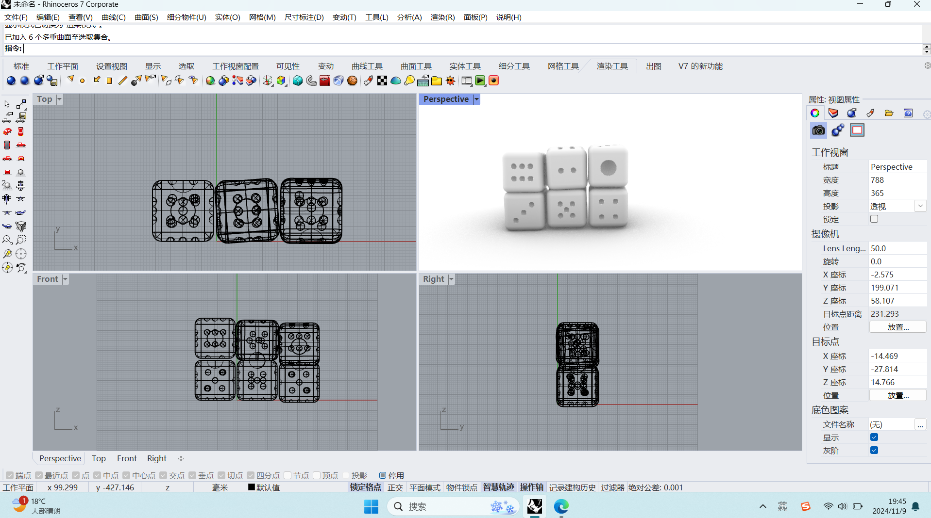Open the Perspective viewport dropdown arrow
The width and height of the screenshot is (931, 518).
coord(476,99)
